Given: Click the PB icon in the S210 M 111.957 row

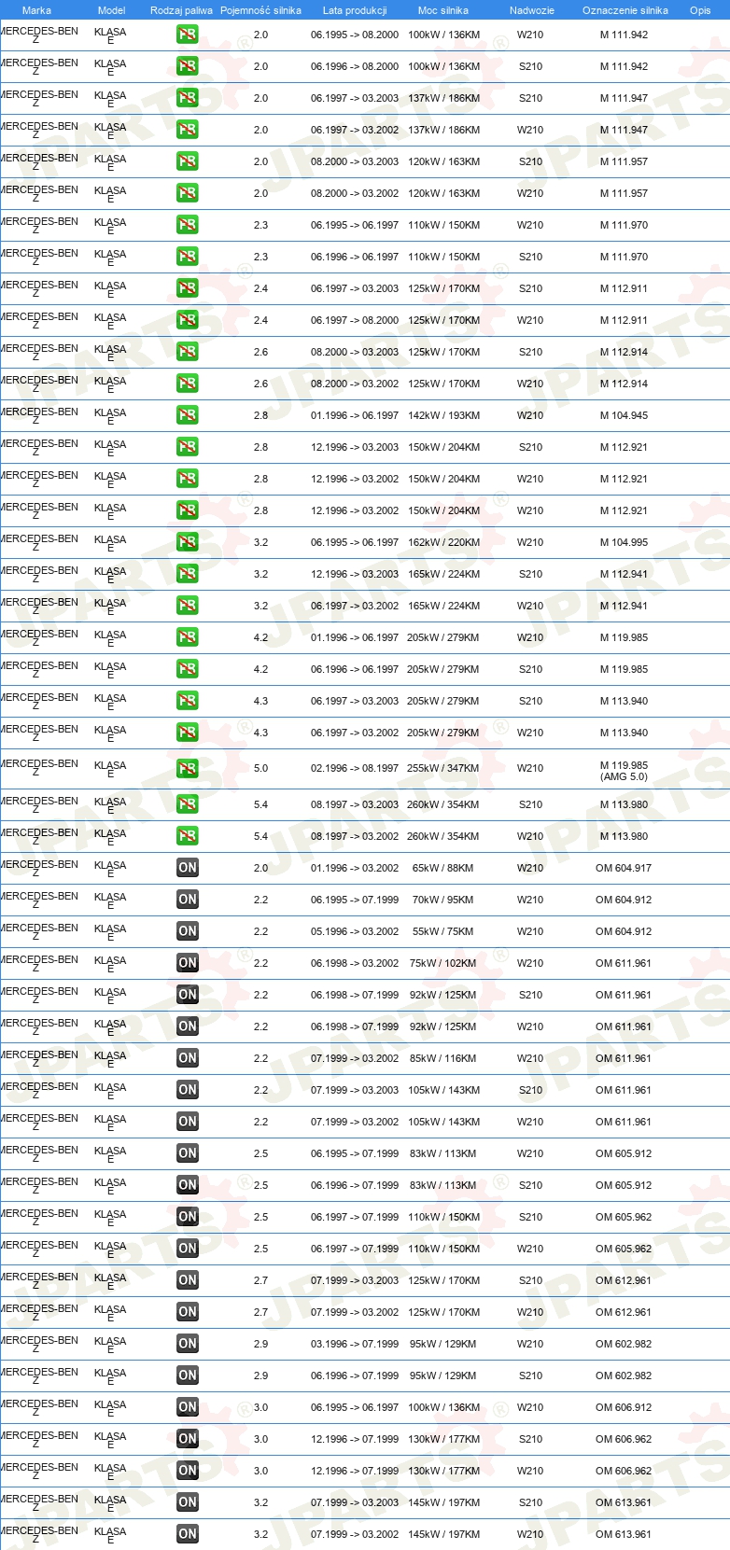Looking at the screenshot, I should click(x=188, y=161).
